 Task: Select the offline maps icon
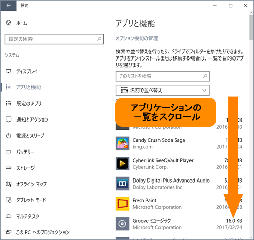pyautogui.click(x=8, y=184)
